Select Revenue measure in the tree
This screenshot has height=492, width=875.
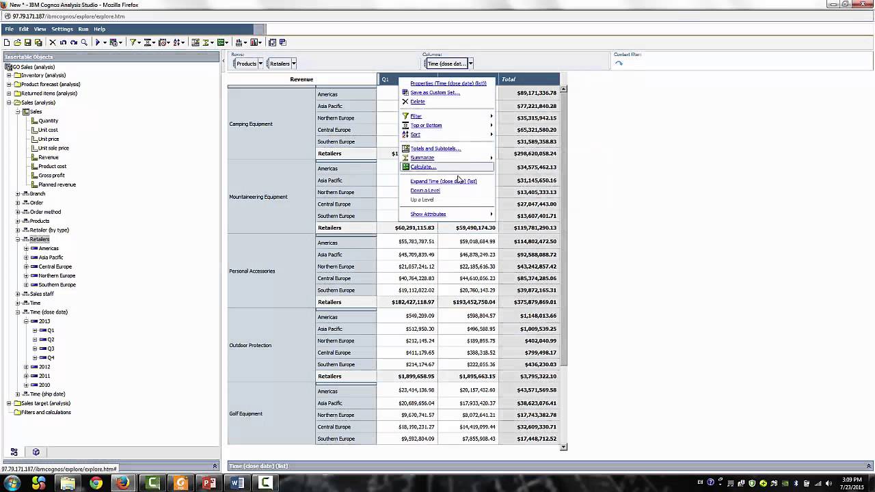49,157
